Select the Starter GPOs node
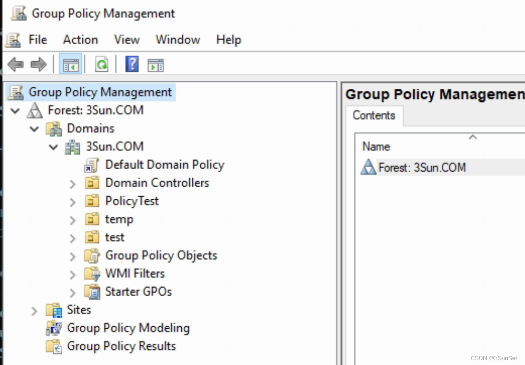525x365 pixels. [139, 292]
